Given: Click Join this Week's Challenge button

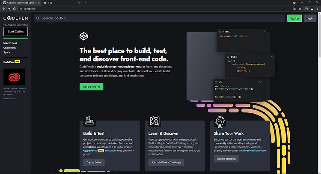Looking at the screenshot, I should [166, 162].
